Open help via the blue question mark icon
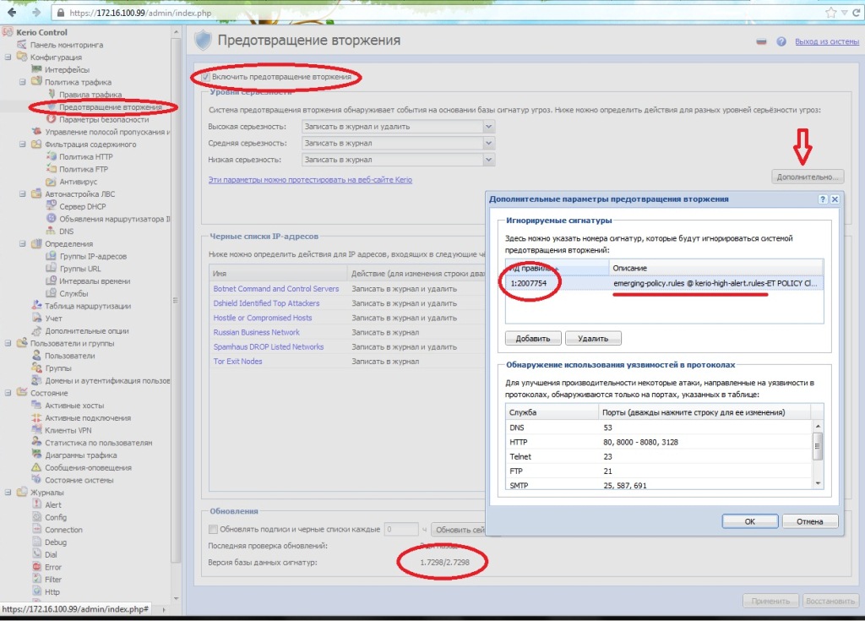This screenshot has height=621, width=865. click(x=781, y=41)
